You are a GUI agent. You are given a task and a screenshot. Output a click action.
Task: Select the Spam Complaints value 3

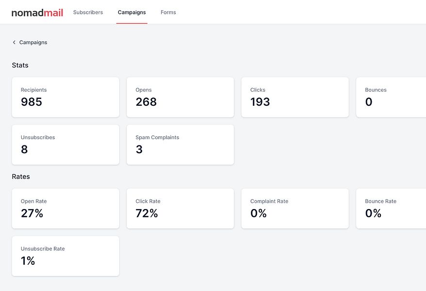coord(139,149)
